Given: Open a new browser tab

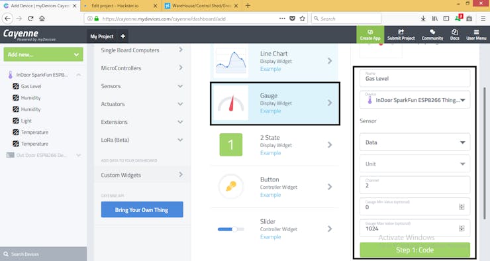Looking at the screenshot, I should (x=248, y=5).
